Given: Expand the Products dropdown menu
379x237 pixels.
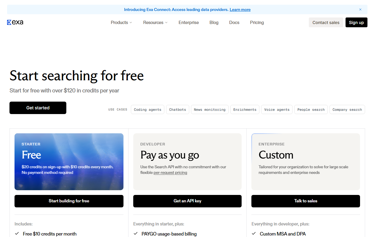Looking at the screenshot, I should [x=121, y=23].
